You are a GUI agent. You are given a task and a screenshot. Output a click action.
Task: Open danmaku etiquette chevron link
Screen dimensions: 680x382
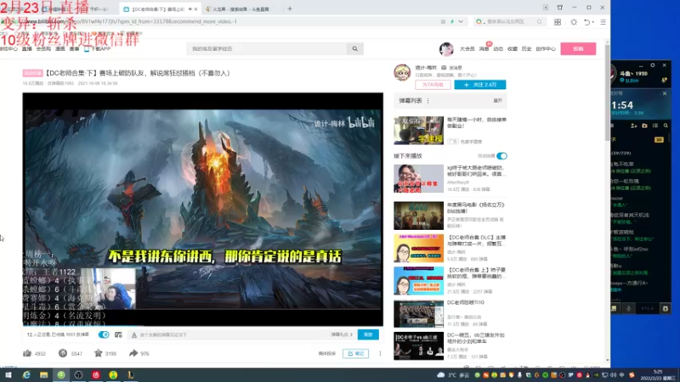coord(342,334)
